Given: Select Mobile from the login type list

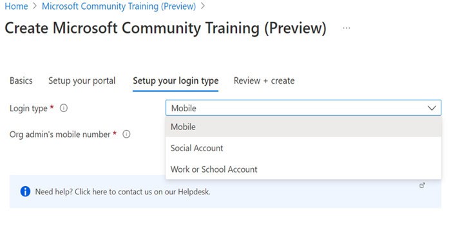Looking at the screenshot, I should [x=303, y=127].
